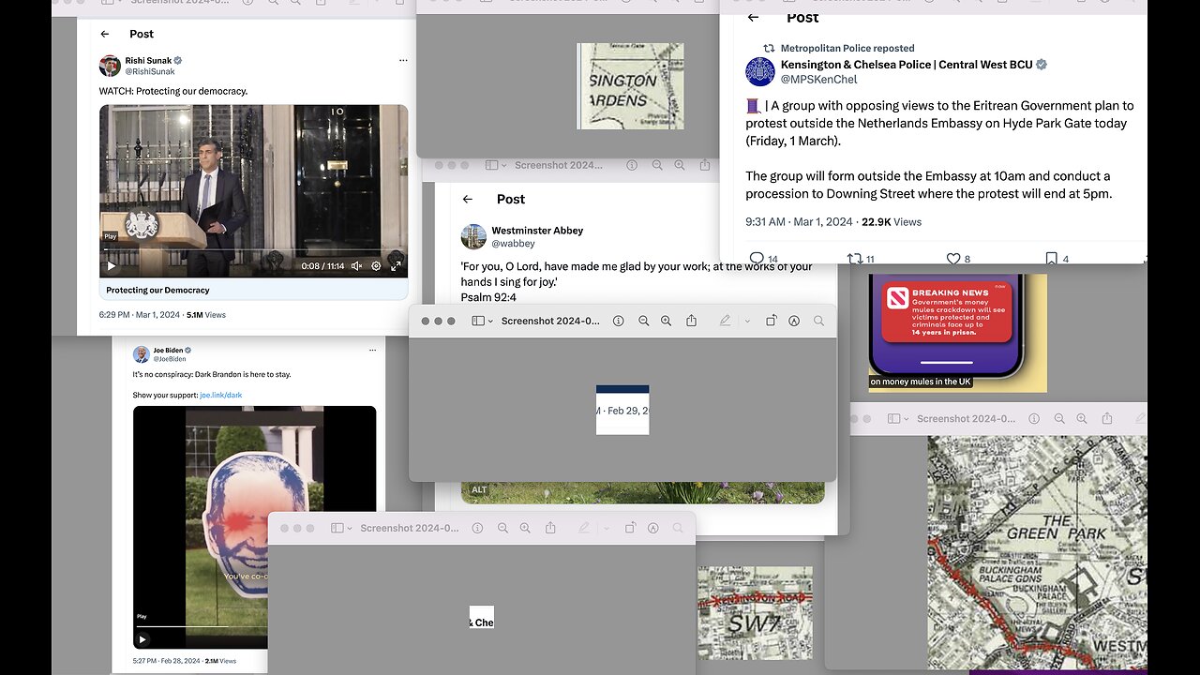1200x675 pixels.
Task: Click the SW7 Kensington Road map snippet
Action: click(755, 613)
